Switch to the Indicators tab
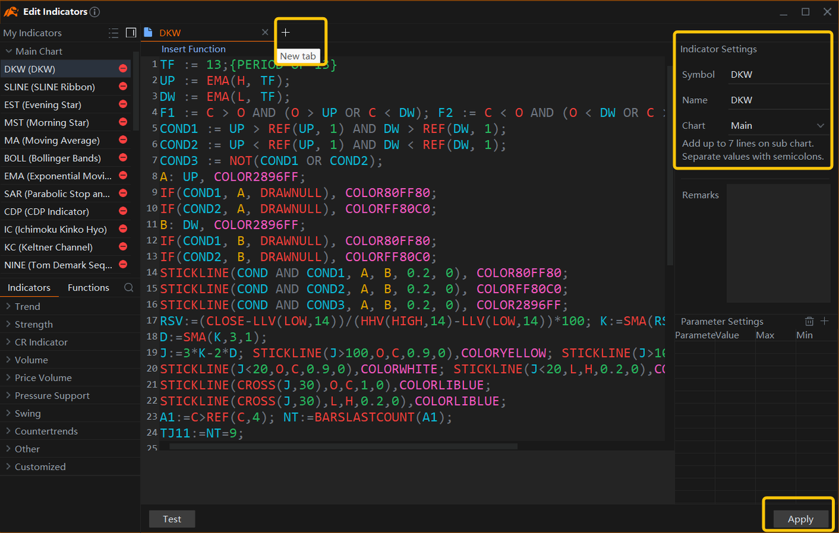 click(29, 287)
